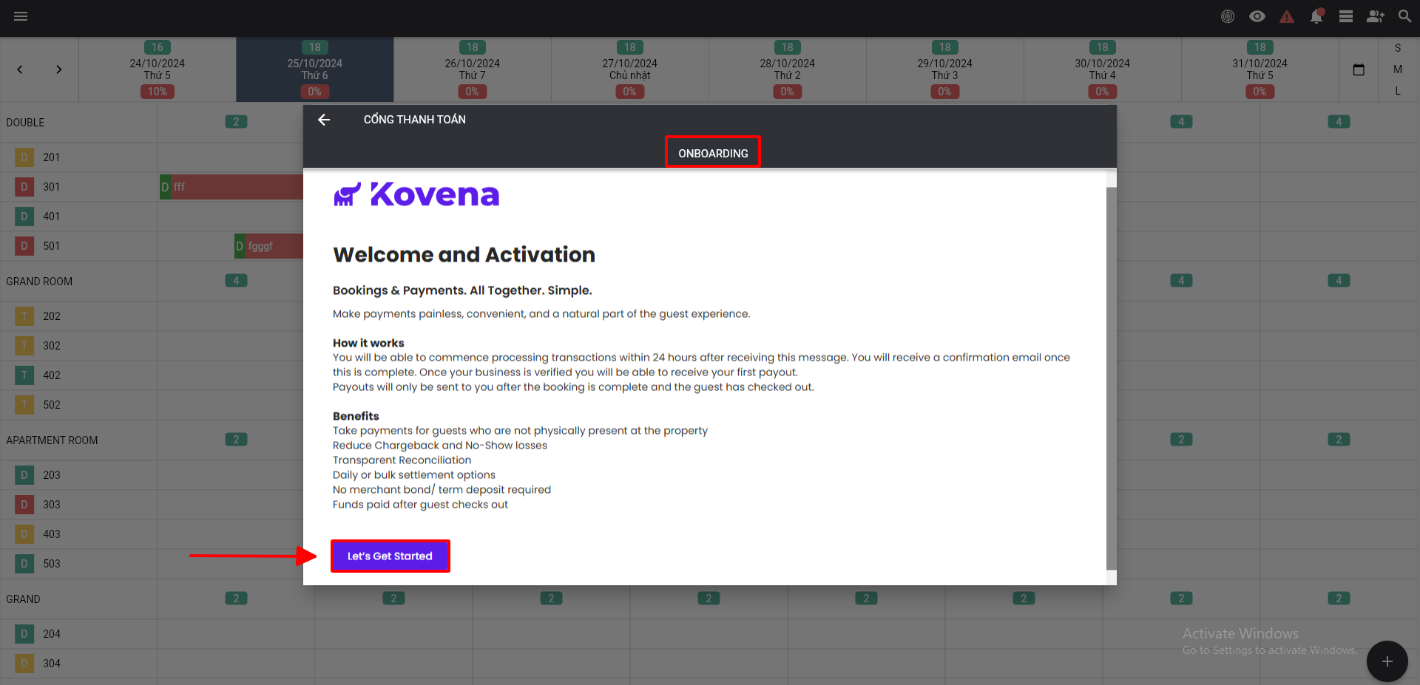Go back with the payment gateway arrow

coord(324,120)
